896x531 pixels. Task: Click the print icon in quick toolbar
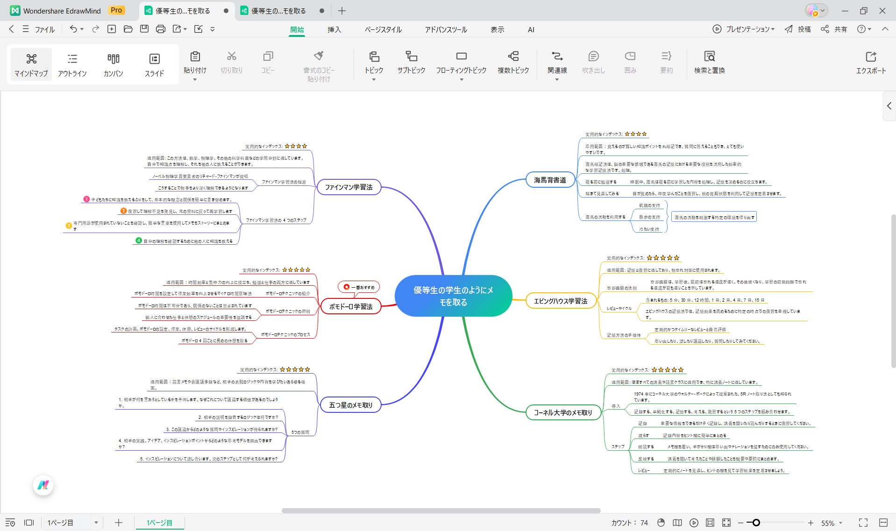point(160,29)
